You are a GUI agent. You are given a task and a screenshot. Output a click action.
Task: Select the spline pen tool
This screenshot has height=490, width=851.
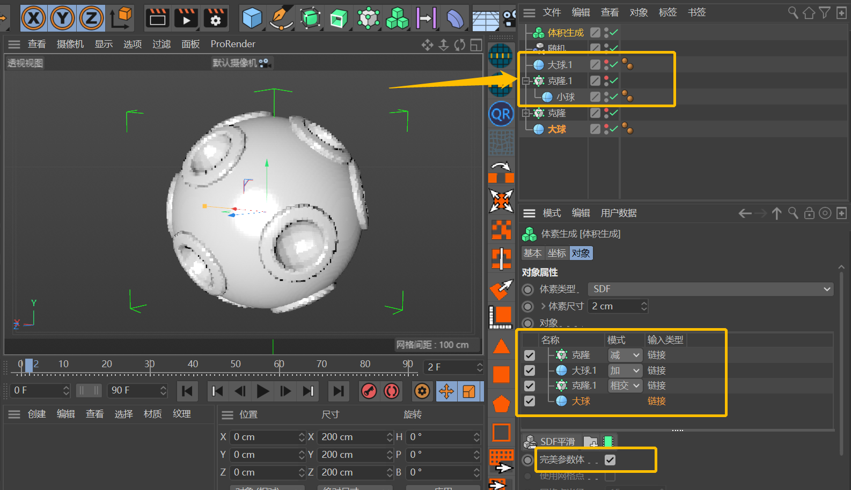click(281, 18)
